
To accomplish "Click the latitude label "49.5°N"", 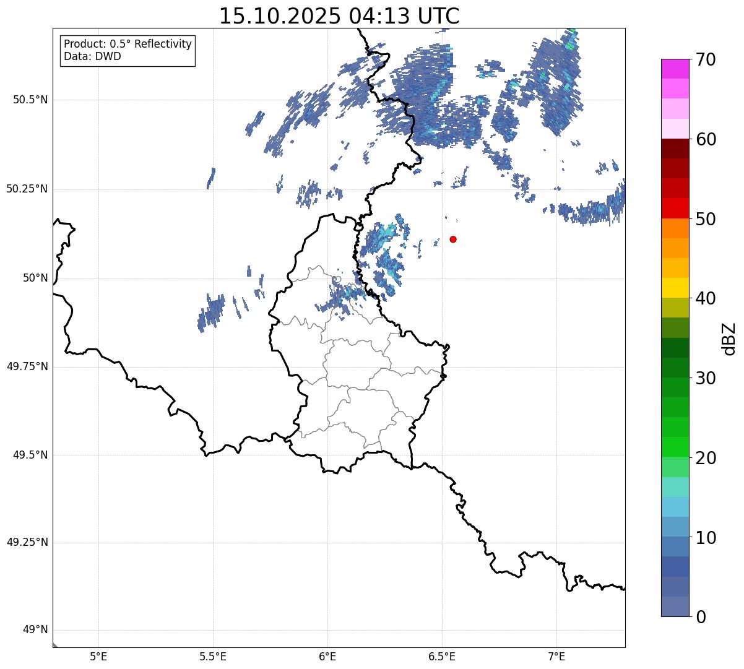I will (x=30, y=455).
